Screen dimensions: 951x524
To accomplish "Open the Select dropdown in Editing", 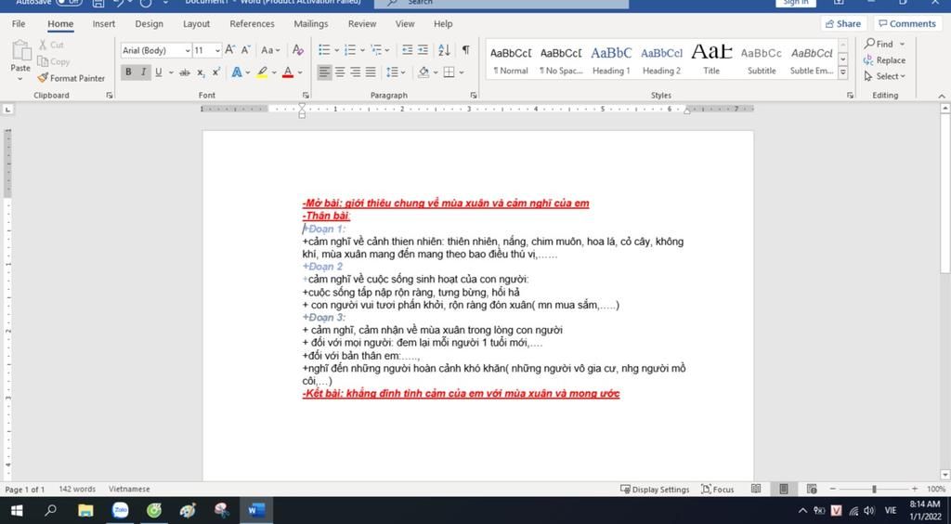I will (884, 76).
